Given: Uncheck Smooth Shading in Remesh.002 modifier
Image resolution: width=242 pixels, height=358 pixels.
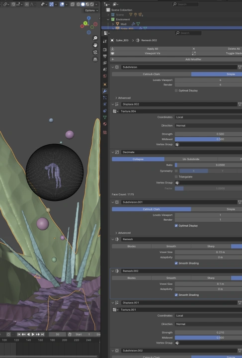Looking at the screenshot, I should point(176,295).
